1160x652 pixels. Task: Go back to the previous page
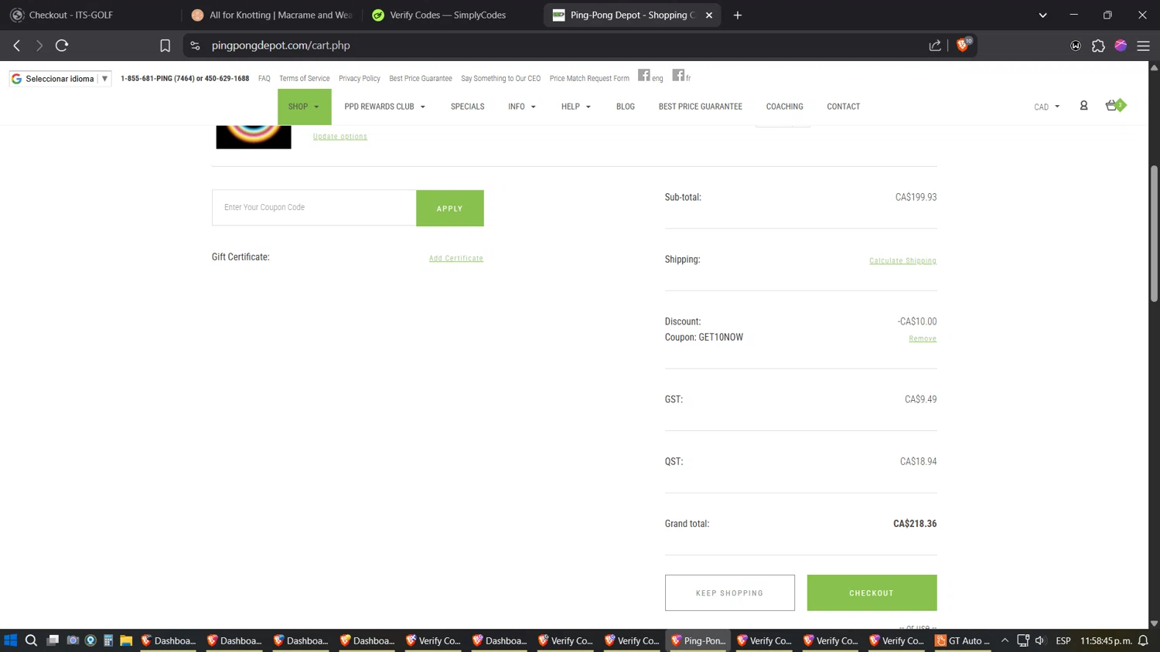[17, 46]
